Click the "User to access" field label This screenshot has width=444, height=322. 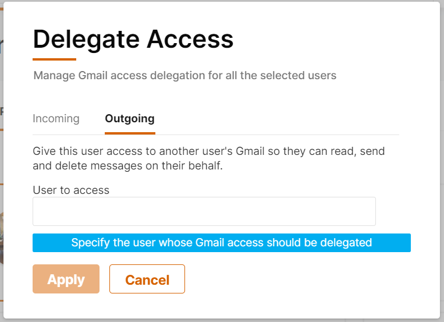(71, 190)
